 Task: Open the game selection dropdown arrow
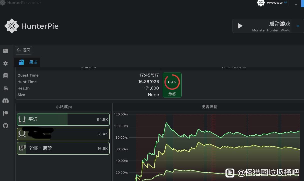pos(298,26)
